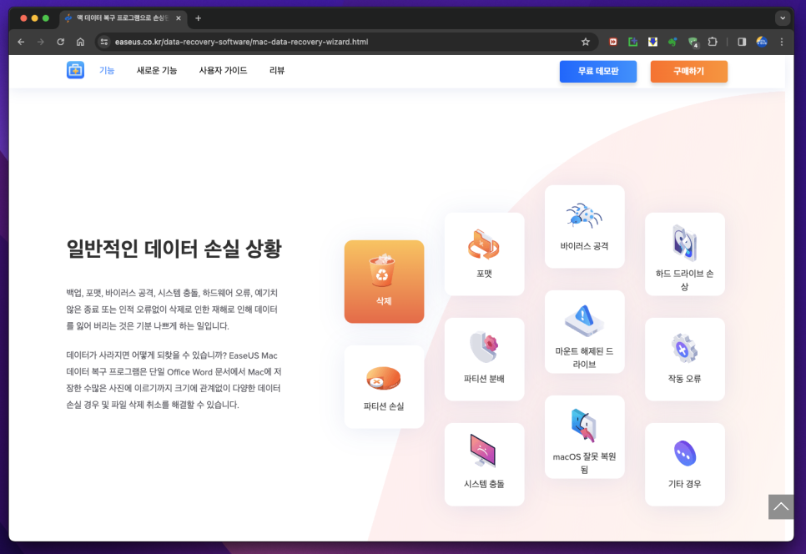Screen dimensions: 806x554
Task: Select the 하드 드라이브 손상 icon card
Action: tap(685, 254)
